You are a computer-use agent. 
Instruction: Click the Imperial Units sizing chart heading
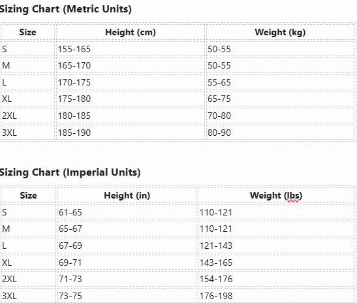(x=70, y=172)
